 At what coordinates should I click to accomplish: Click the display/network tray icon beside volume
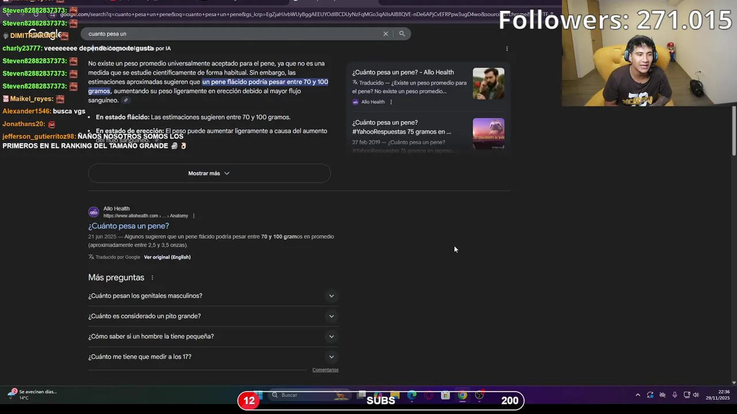[x=687, y=395]
